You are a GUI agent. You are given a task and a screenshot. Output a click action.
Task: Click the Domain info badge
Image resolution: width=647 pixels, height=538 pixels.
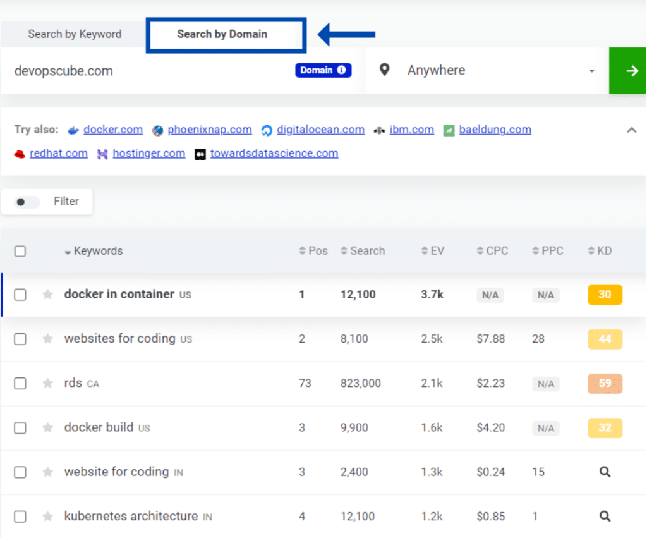tap(323, 70)
